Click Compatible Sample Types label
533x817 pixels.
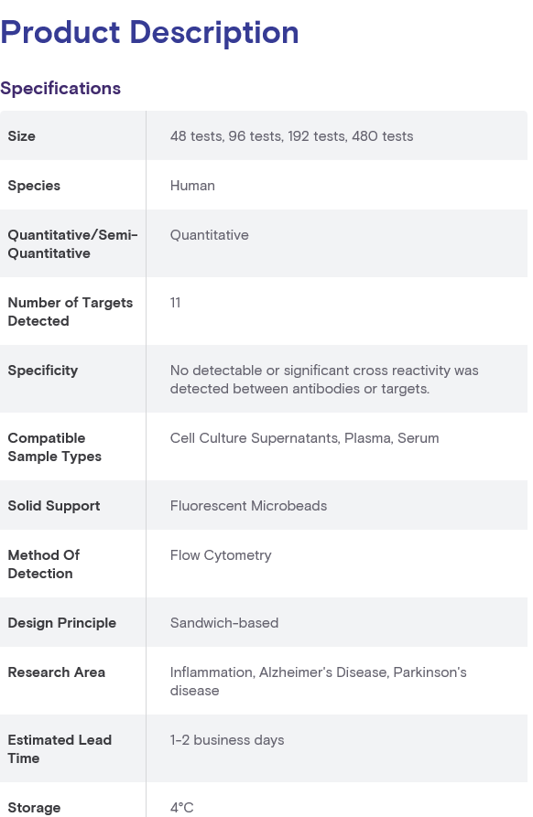click(55, 447)
